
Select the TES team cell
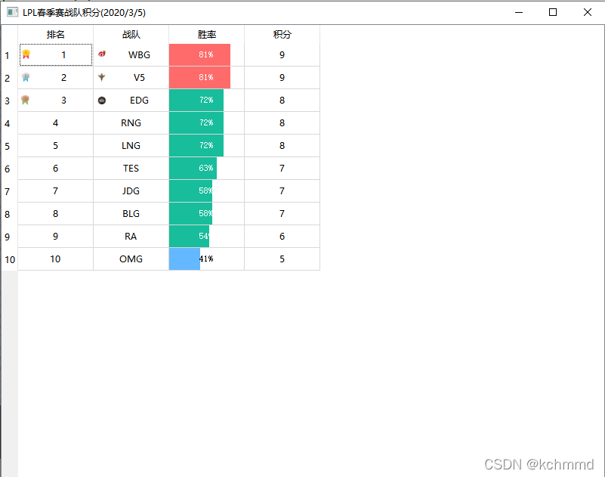pyautogui.click(x=131, y=168)
